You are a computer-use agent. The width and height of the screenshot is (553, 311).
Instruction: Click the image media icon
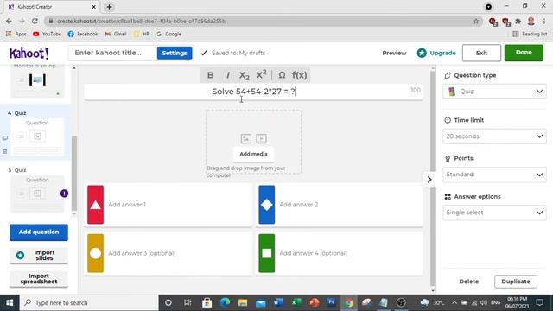click(x=245, y=138)
